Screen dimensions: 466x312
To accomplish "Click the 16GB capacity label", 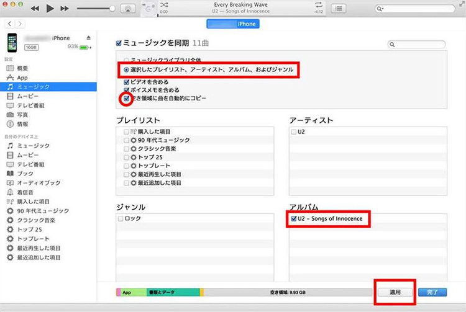I will point(31,47).
